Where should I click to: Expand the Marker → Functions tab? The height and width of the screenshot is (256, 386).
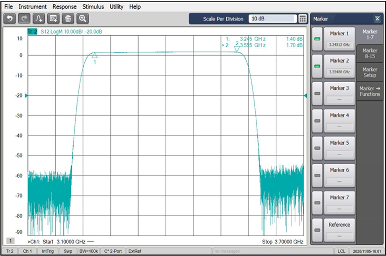click(x=370, y=91)
